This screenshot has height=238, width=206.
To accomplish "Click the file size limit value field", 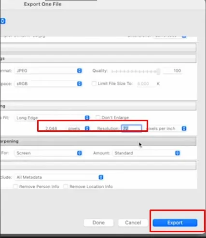I will click(x=146, y=84).
